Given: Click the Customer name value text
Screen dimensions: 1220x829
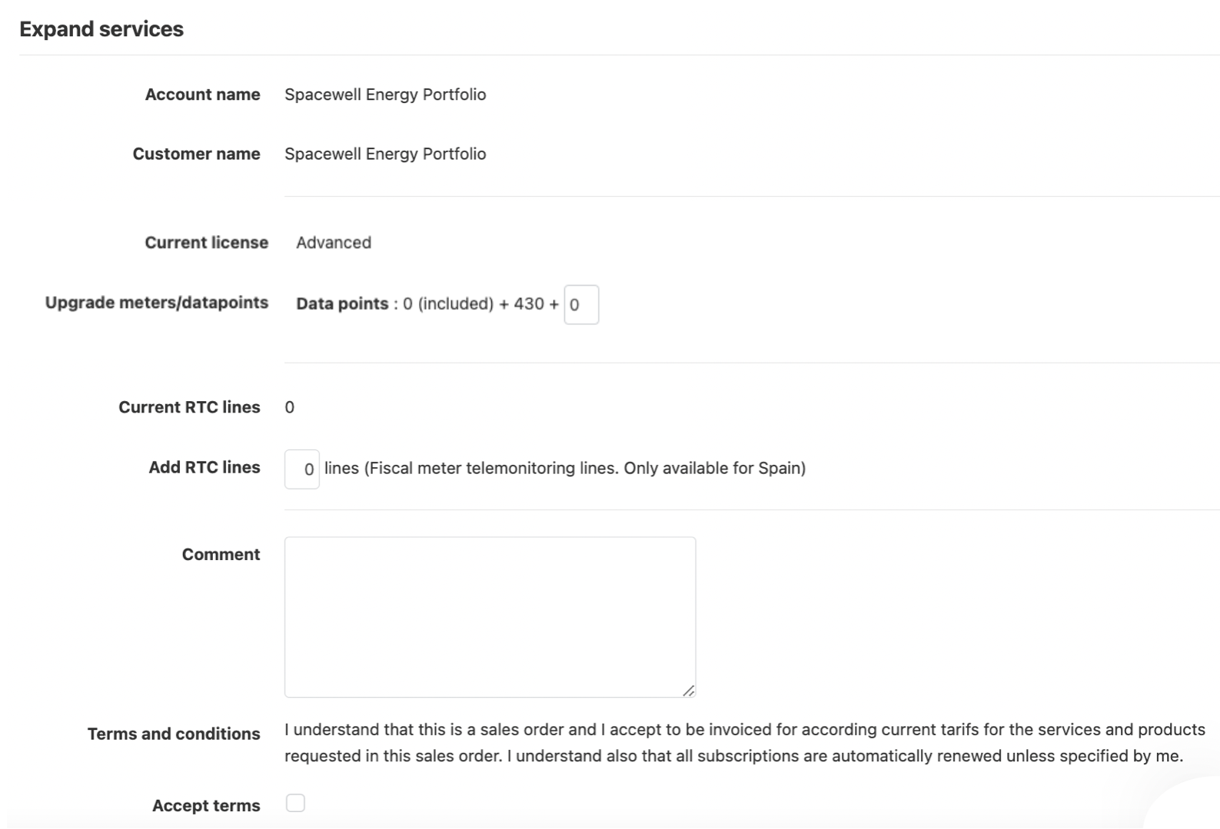Looking at the screenshot, I should (385, 154).
